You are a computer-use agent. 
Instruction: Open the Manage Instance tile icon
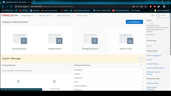55,39
